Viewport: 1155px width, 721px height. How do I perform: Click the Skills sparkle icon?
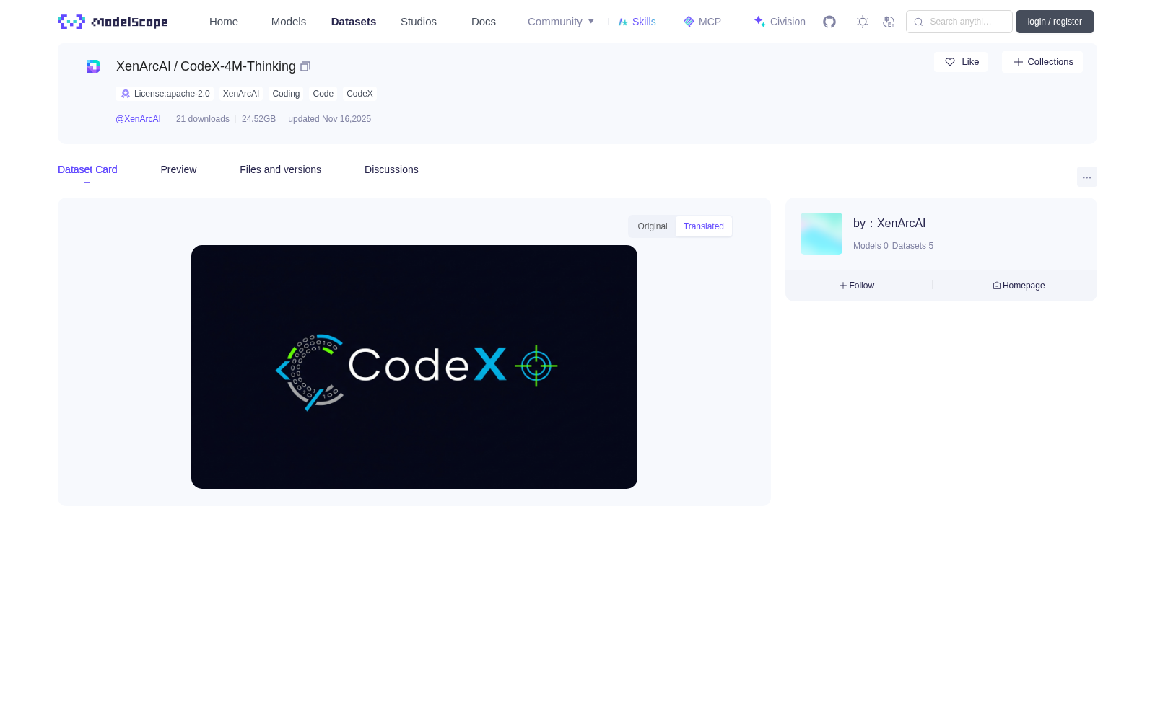click(623, 22)
